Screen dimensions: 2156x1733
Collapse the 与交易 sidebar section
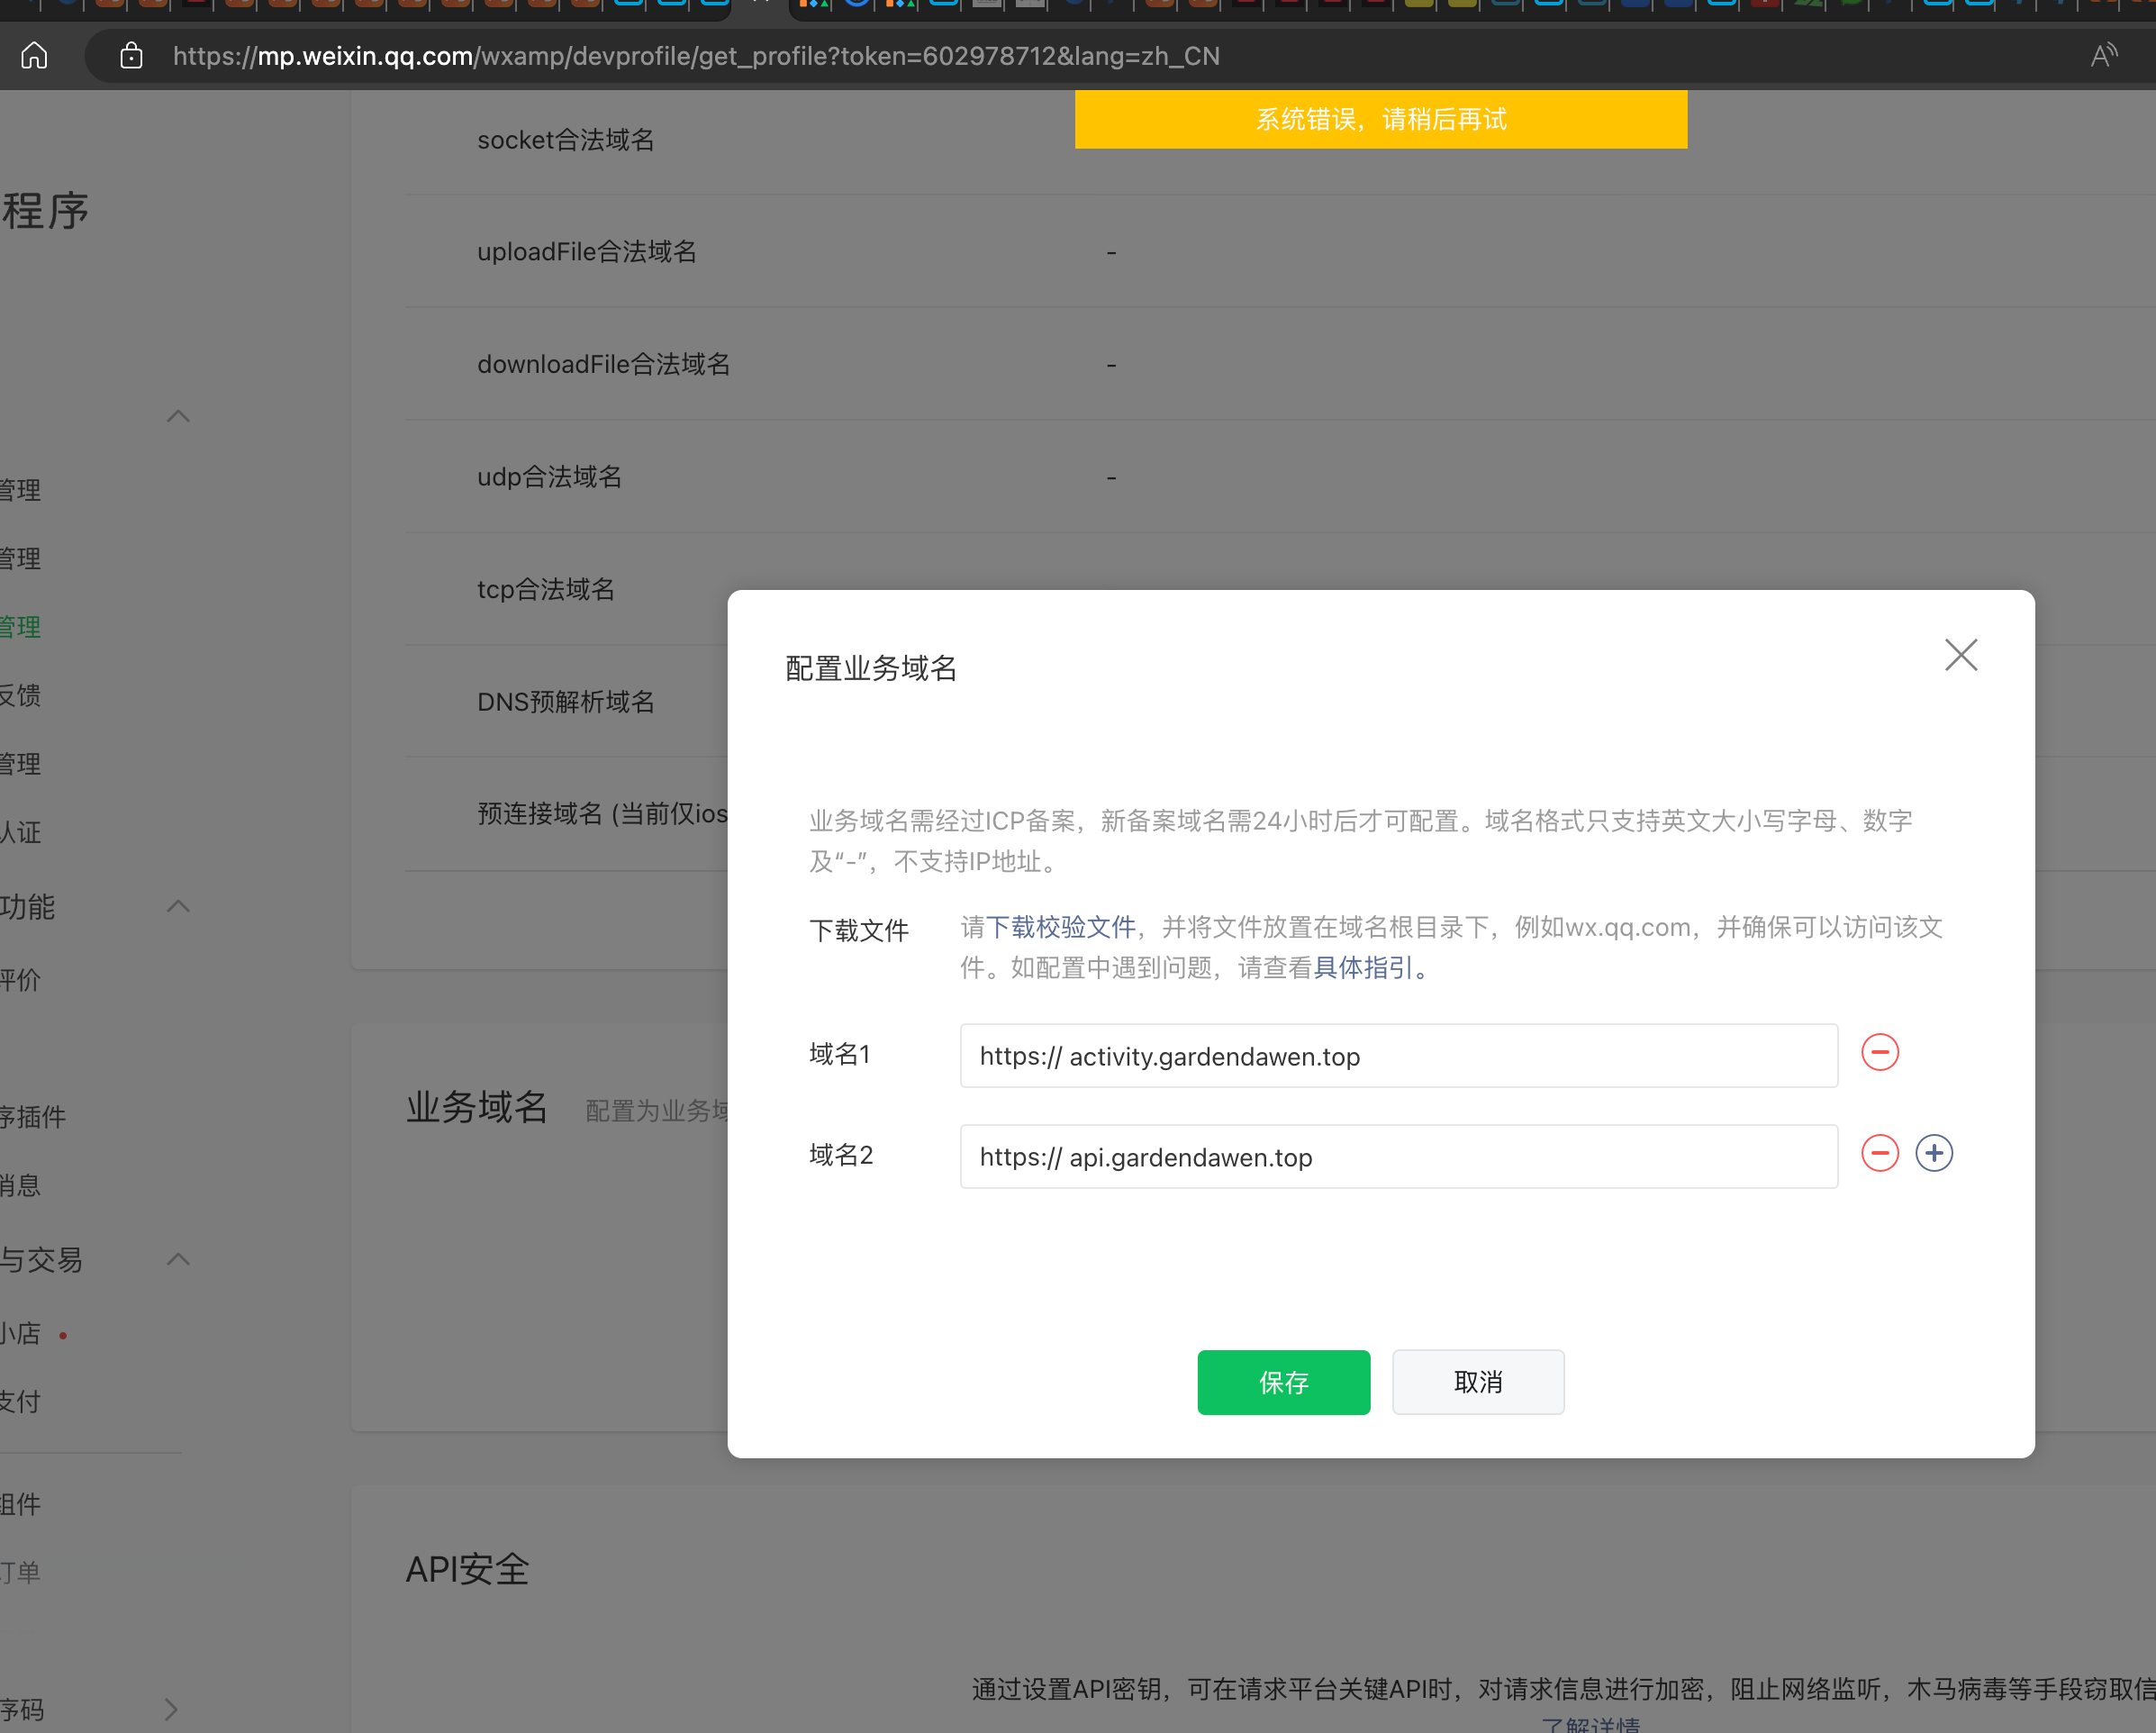[178, 1259]
